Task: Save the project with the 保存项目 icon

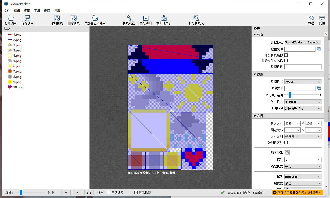Action: pos(27,20)
